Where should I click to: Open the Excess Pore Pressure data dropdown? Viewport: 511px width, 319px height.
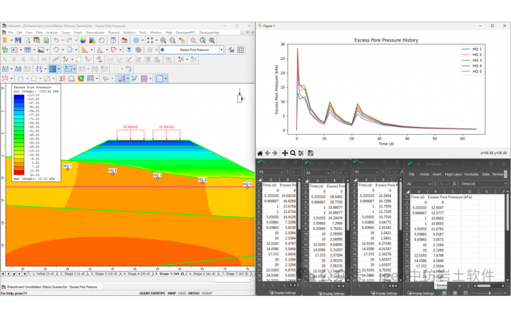point(222,50)
